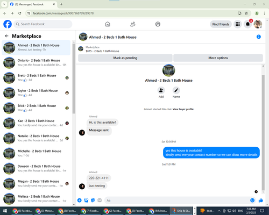Click the Find friends button
The image size is (269, 215).
pos(221,24)
